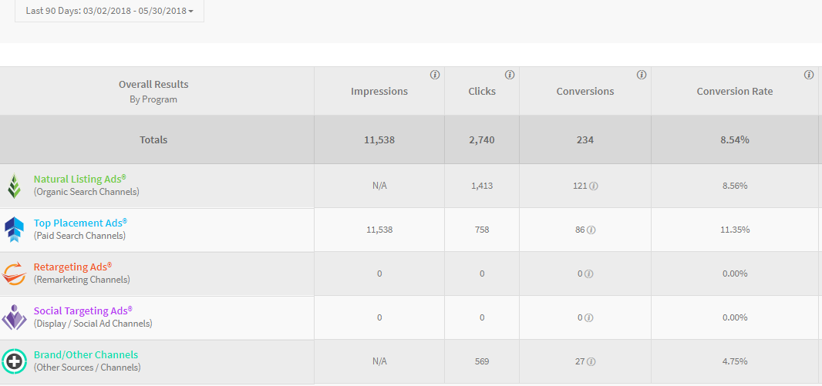Viewport: 822px width, 386px height.
Task: Click the Brand/Other Channels plus icon
Action: [14, 361]
